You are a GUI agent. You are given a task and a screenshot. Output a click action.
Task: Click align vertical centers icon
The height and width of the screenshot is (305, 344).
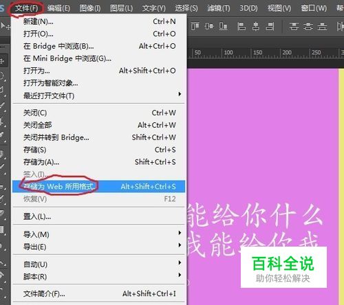tap(209, 26)
